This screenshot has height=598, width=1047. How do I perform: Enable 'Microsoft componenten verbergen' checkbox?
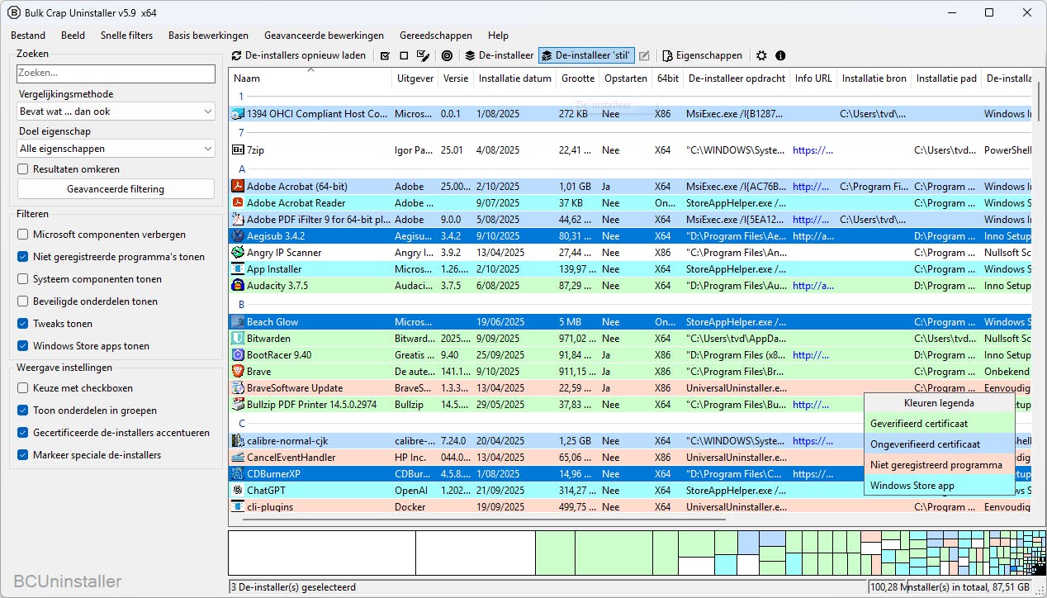point(23,235)
